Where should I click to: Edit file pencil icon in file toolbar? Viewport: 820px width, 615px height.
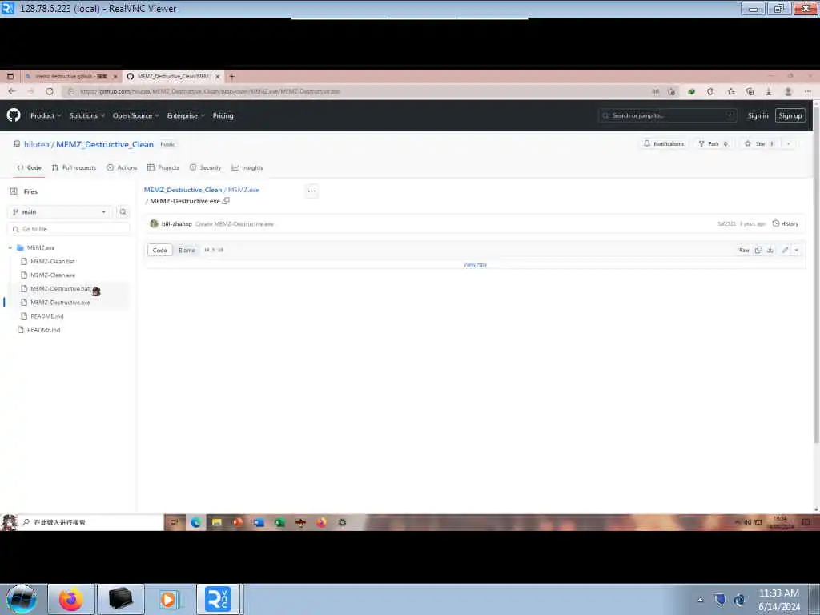pyautogui.click(x=785, y=250)
